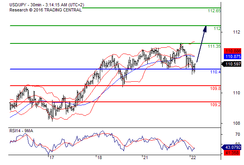Click the 18 date axis label
244x165 pixels.
pyautogui.click(x=99, y=157)
